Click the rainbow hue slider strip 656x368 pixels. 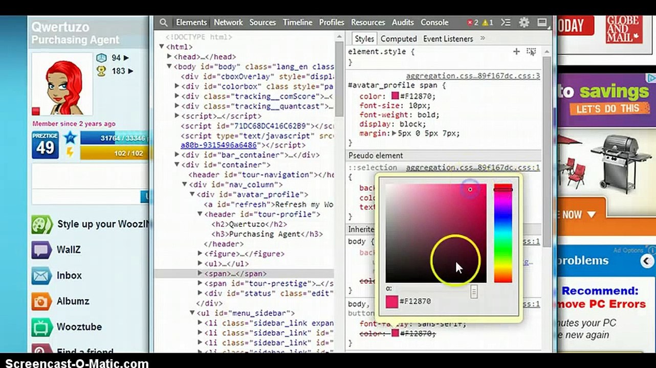503,233
